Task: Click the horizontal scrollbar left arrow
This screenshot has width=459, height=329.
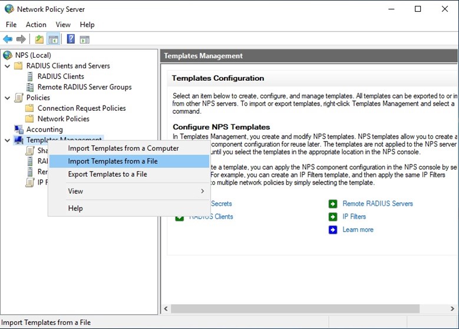Action: coord(166,308)
